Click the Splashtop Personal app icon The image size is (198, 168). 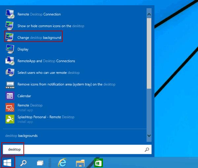pyautogui.click(x=10, y=119)
